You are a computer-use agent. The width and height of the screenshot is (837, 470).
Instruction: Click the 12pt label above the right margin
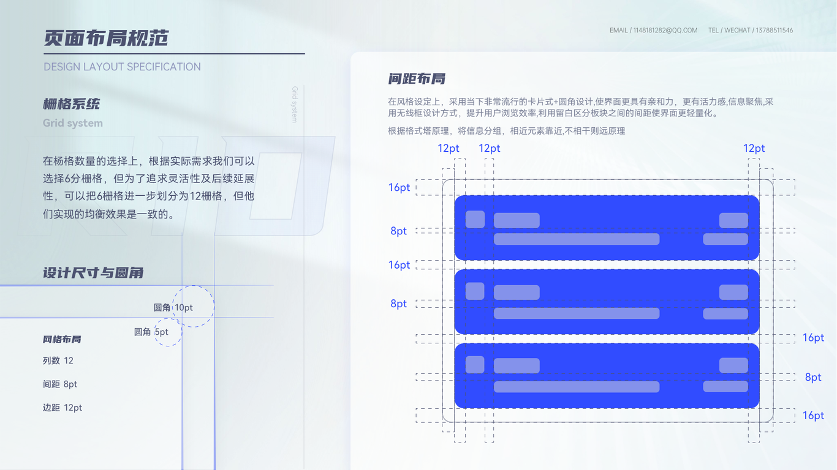click(754, 148)
